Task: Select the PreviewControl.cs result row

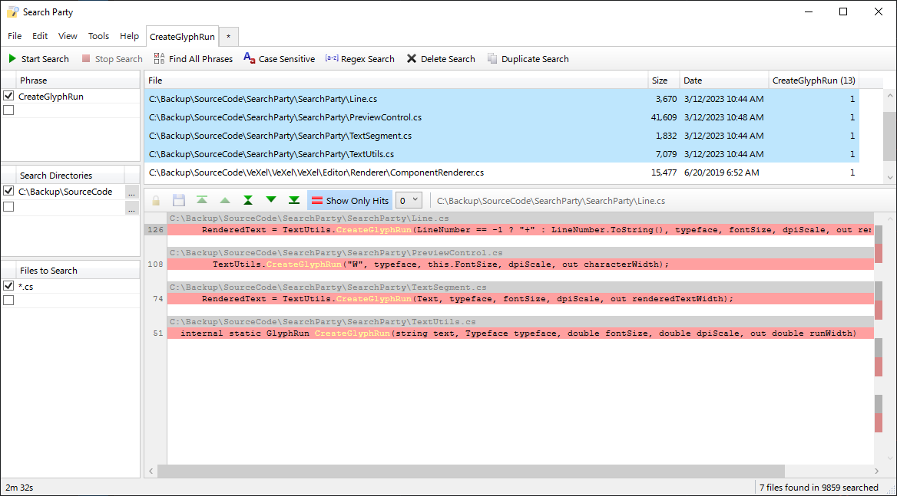Action: pyautogui.click(x=501, y=117)
